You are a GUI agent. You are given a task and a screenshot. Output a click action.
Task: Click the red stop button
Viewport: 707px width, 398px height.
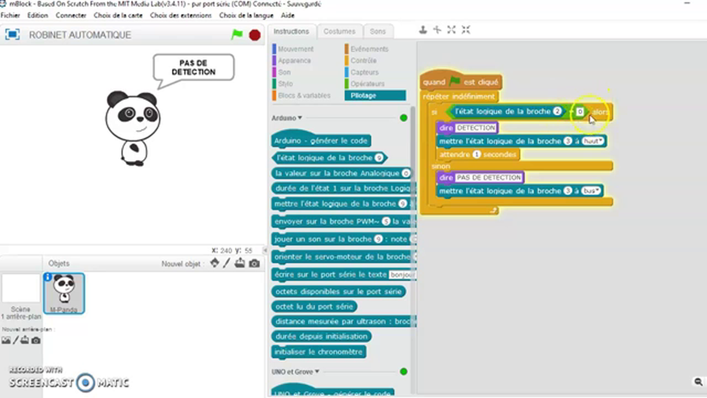click(254, 34)
